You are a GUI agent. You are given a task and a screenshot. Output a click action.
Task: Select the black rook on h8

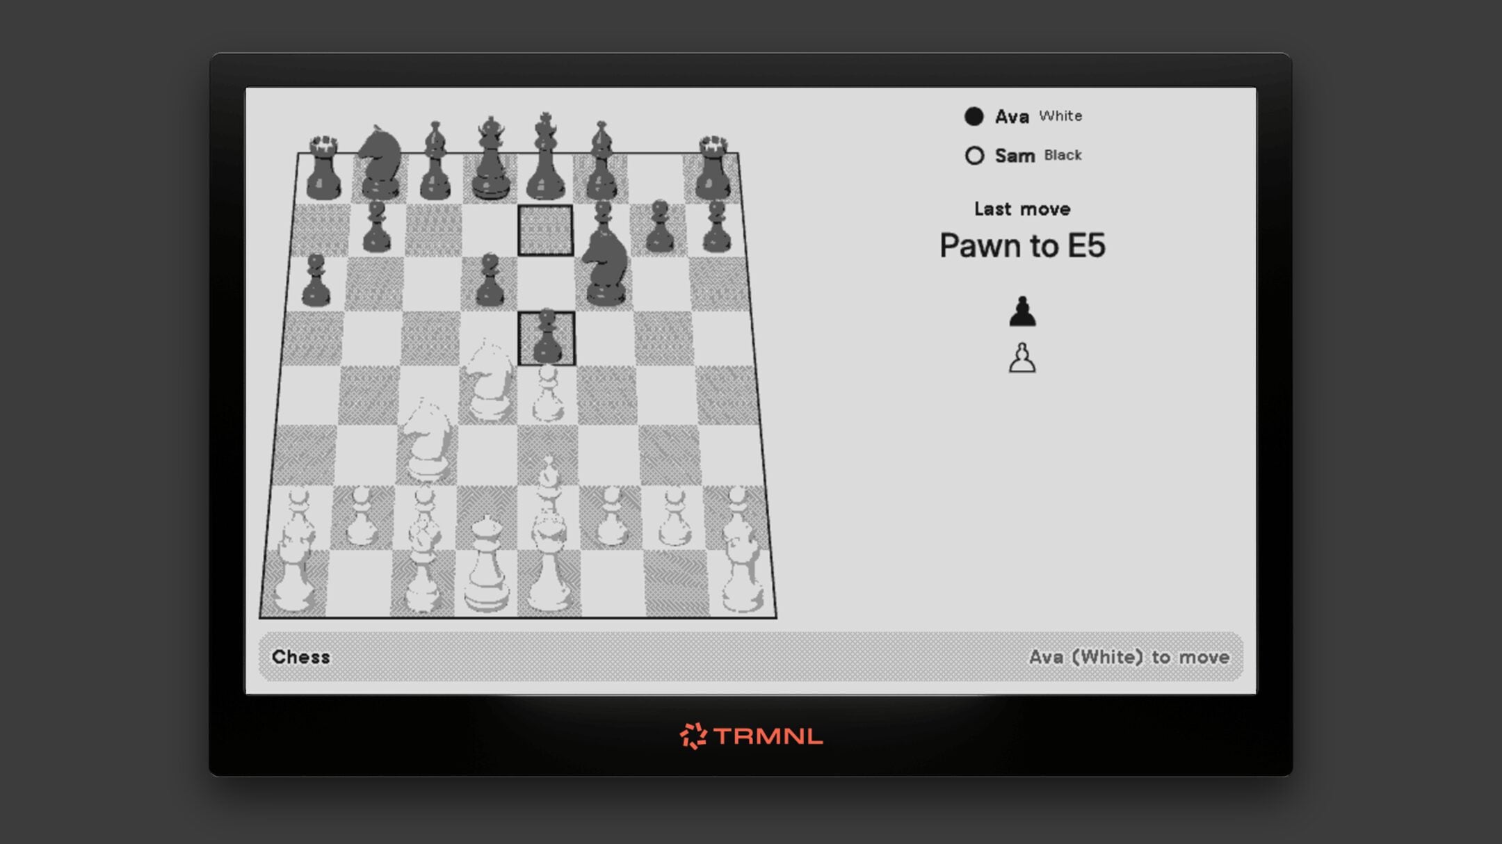pyautogui.click(x=713, y=168)
